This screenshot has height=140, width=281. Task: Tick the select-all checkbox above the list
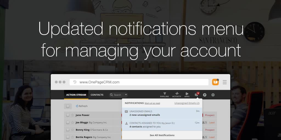click(68, 106)
